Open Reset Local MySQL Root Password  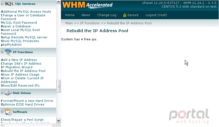coord(20,32)
